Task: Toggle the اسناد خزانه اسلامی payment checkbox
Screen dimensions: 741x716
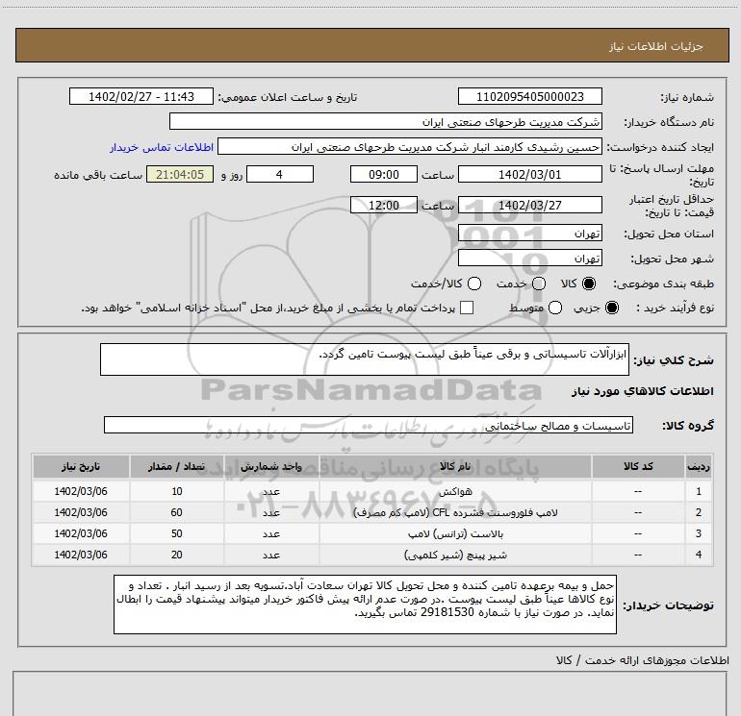Action: tap(467, 308)
